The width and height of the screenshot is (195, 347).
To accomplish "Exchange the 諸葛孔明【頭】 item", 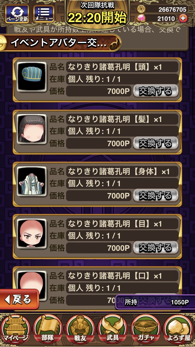I will pyautogui.click(x=155, y=91).
